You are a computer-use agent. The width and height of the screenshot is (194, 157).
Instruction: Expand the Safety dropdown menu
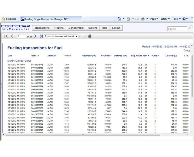point(165,19)
